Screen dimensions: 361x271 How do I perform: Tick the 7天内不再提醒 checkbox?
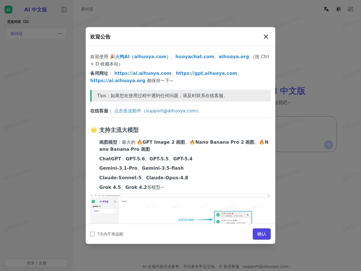tap(93, 234)
